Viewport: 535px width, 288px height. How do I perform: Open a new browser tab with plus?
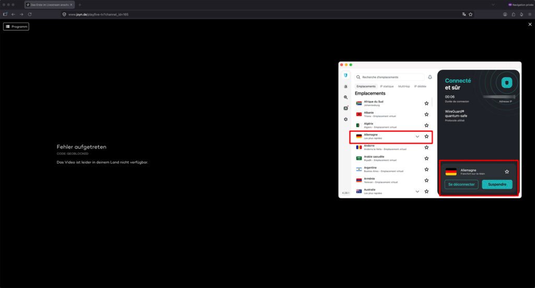pos(79,5)
